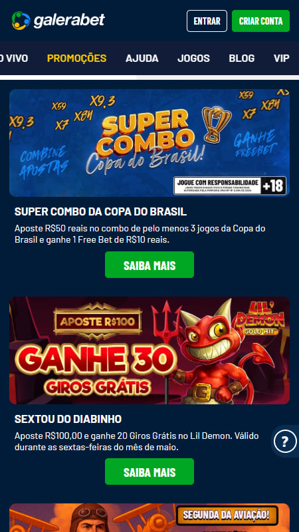This screenshot has height=532, width=299.
Task: Click Saiba Mais under Super Combo promotion
Action: [x=149, y=265]
